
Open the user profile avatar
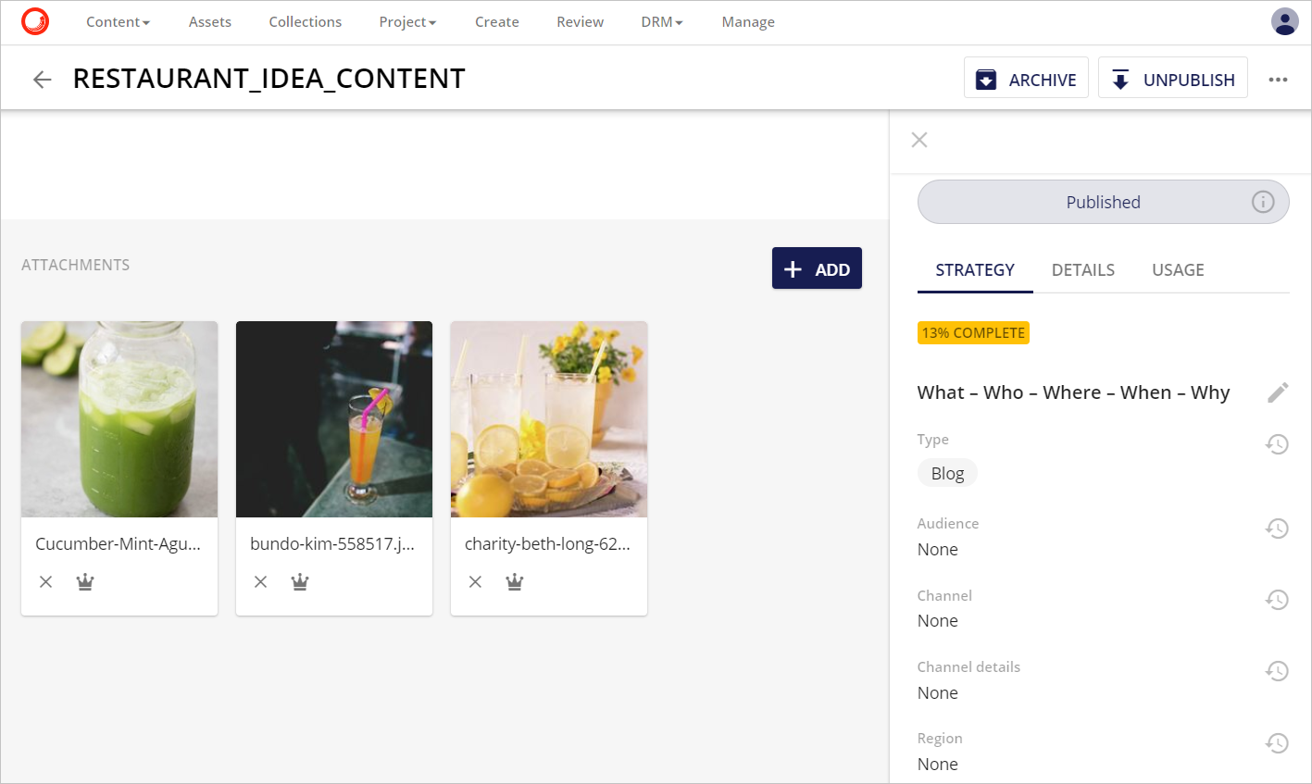pos(1284,21)
